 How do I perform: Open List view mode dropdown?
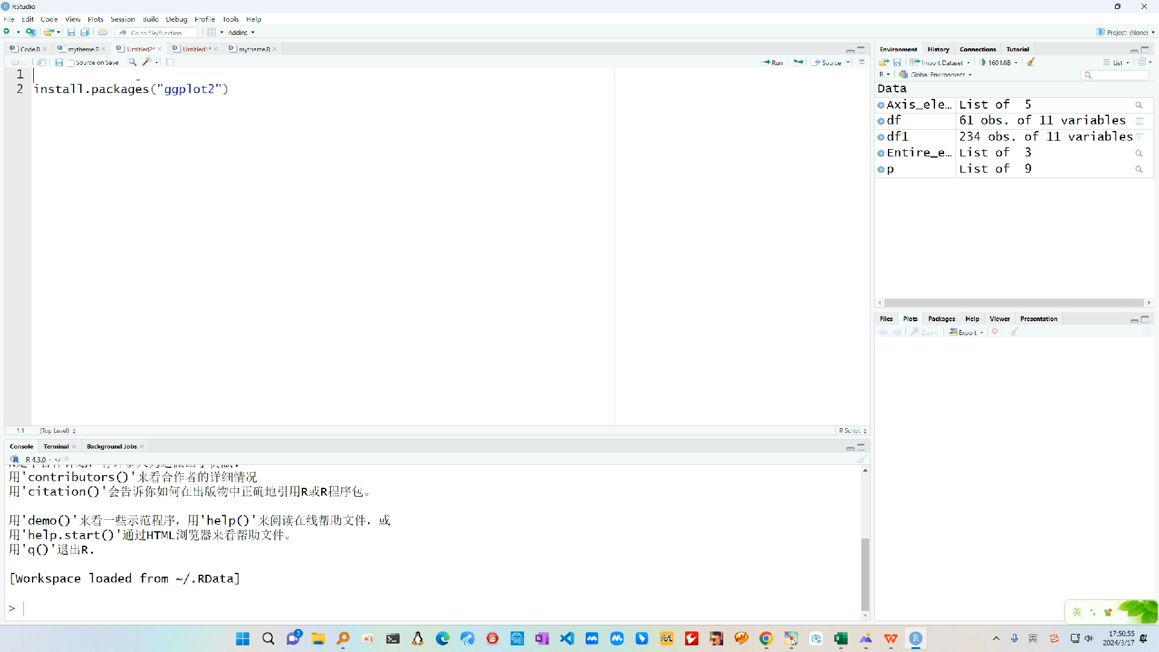[x=1116, y=62]
